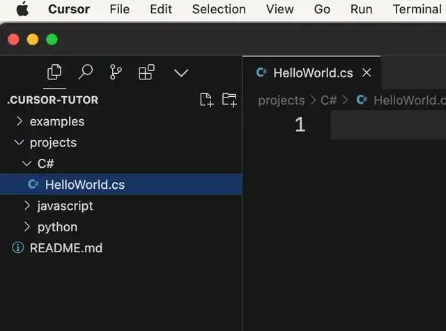Click the New File icon
Image resolution: width=446 pixels, height=331 pixels.
pyautogui.click(x=206, y=100)
